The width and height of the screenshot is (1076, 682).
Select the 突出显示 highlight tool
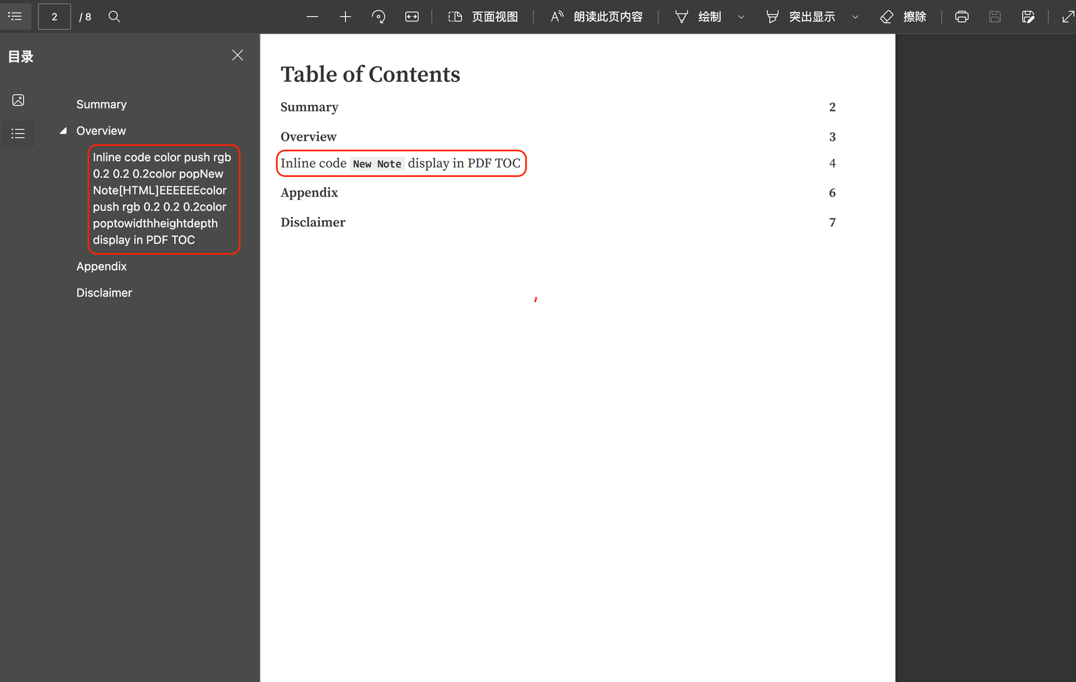tap(800, 17)
